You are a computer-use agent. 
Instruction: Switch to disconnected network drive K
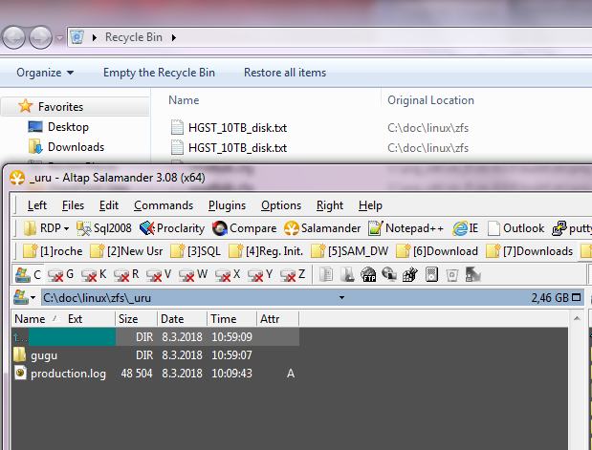click(x=94, y=274)
